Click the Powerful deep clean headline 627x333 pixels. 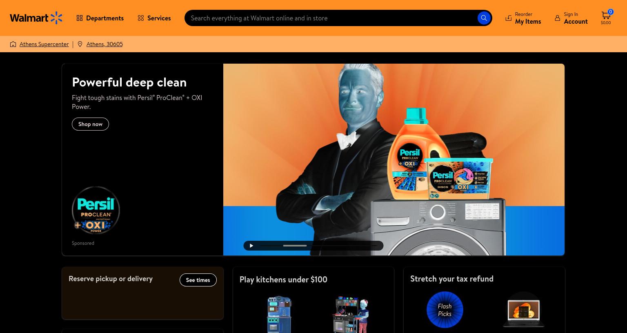click(129, 82)
